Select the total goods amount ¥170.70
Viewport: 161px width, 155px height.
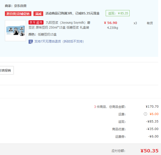pos(152,107)
